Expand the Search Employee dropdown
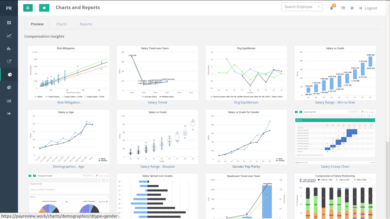This screenshot has height=219, width=390. [x=302, y=7]
